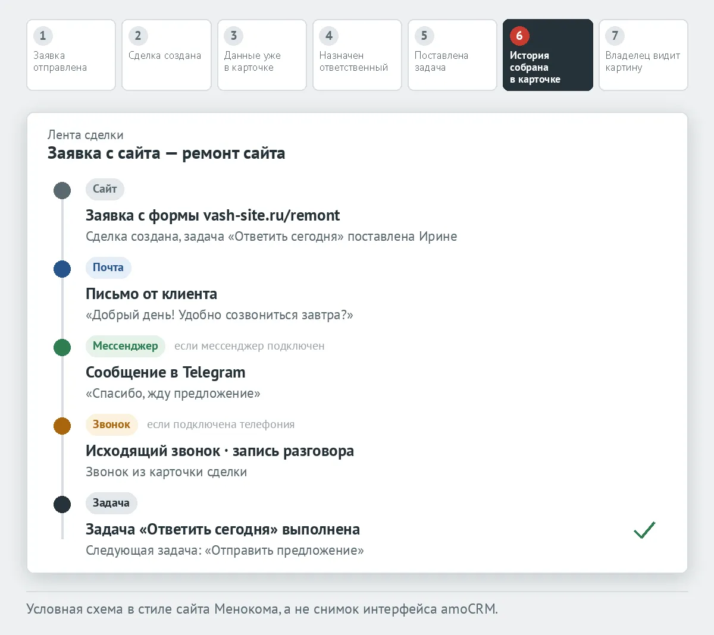The height and width of the screenshot is (635, 714).
Task: Open «Исходящий звонок · запись разговора» entry
Action: click(220, 451)
